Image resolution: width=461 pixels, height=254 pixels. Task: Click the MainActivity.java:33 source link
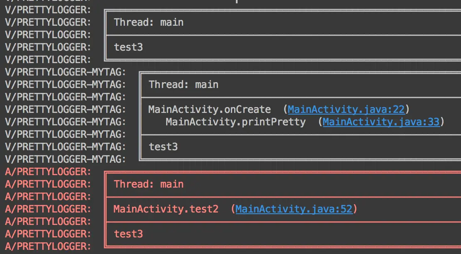[x=380, y=122]
